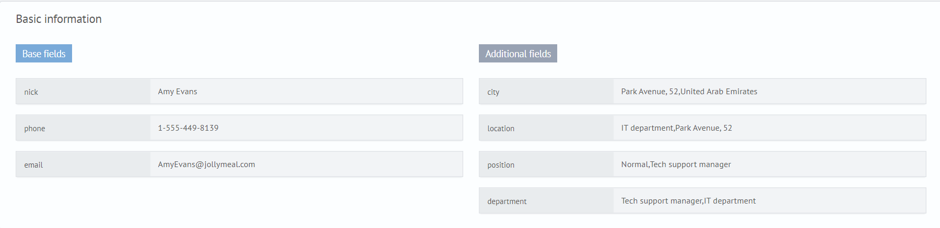
Task: Click the phone field label
Action: point(34,129)
